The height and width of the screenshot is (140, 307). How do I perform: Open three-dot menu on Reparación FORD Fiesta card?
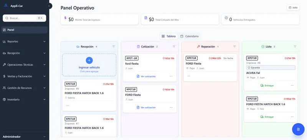coord(189,76)
